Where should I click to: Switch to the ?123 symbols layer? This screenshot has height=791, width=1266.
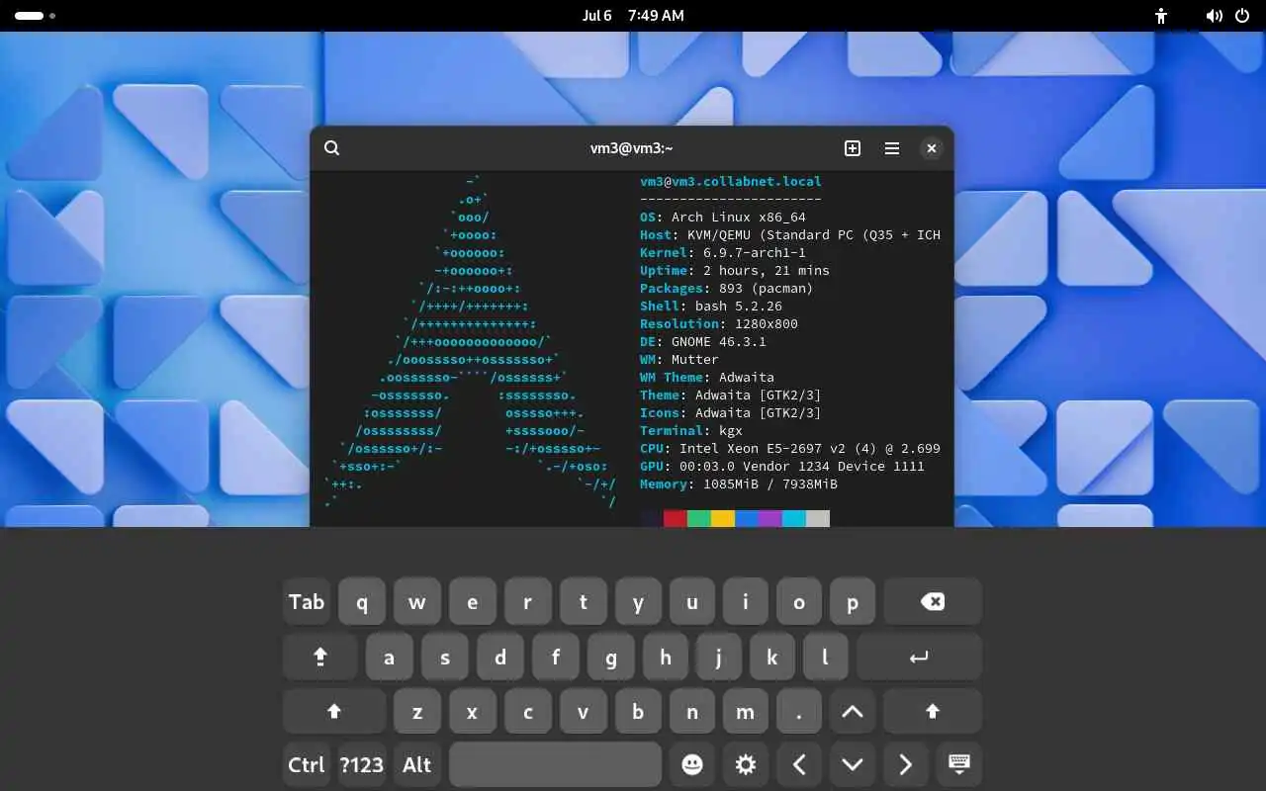coord(361,764)
